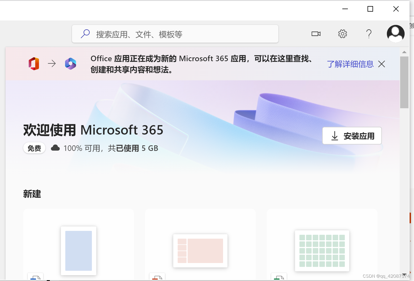The height and width of the screenshot is (281, 414).
Task: Create a new PowerPoint presentation thumbnail
Action: point(200,251)
